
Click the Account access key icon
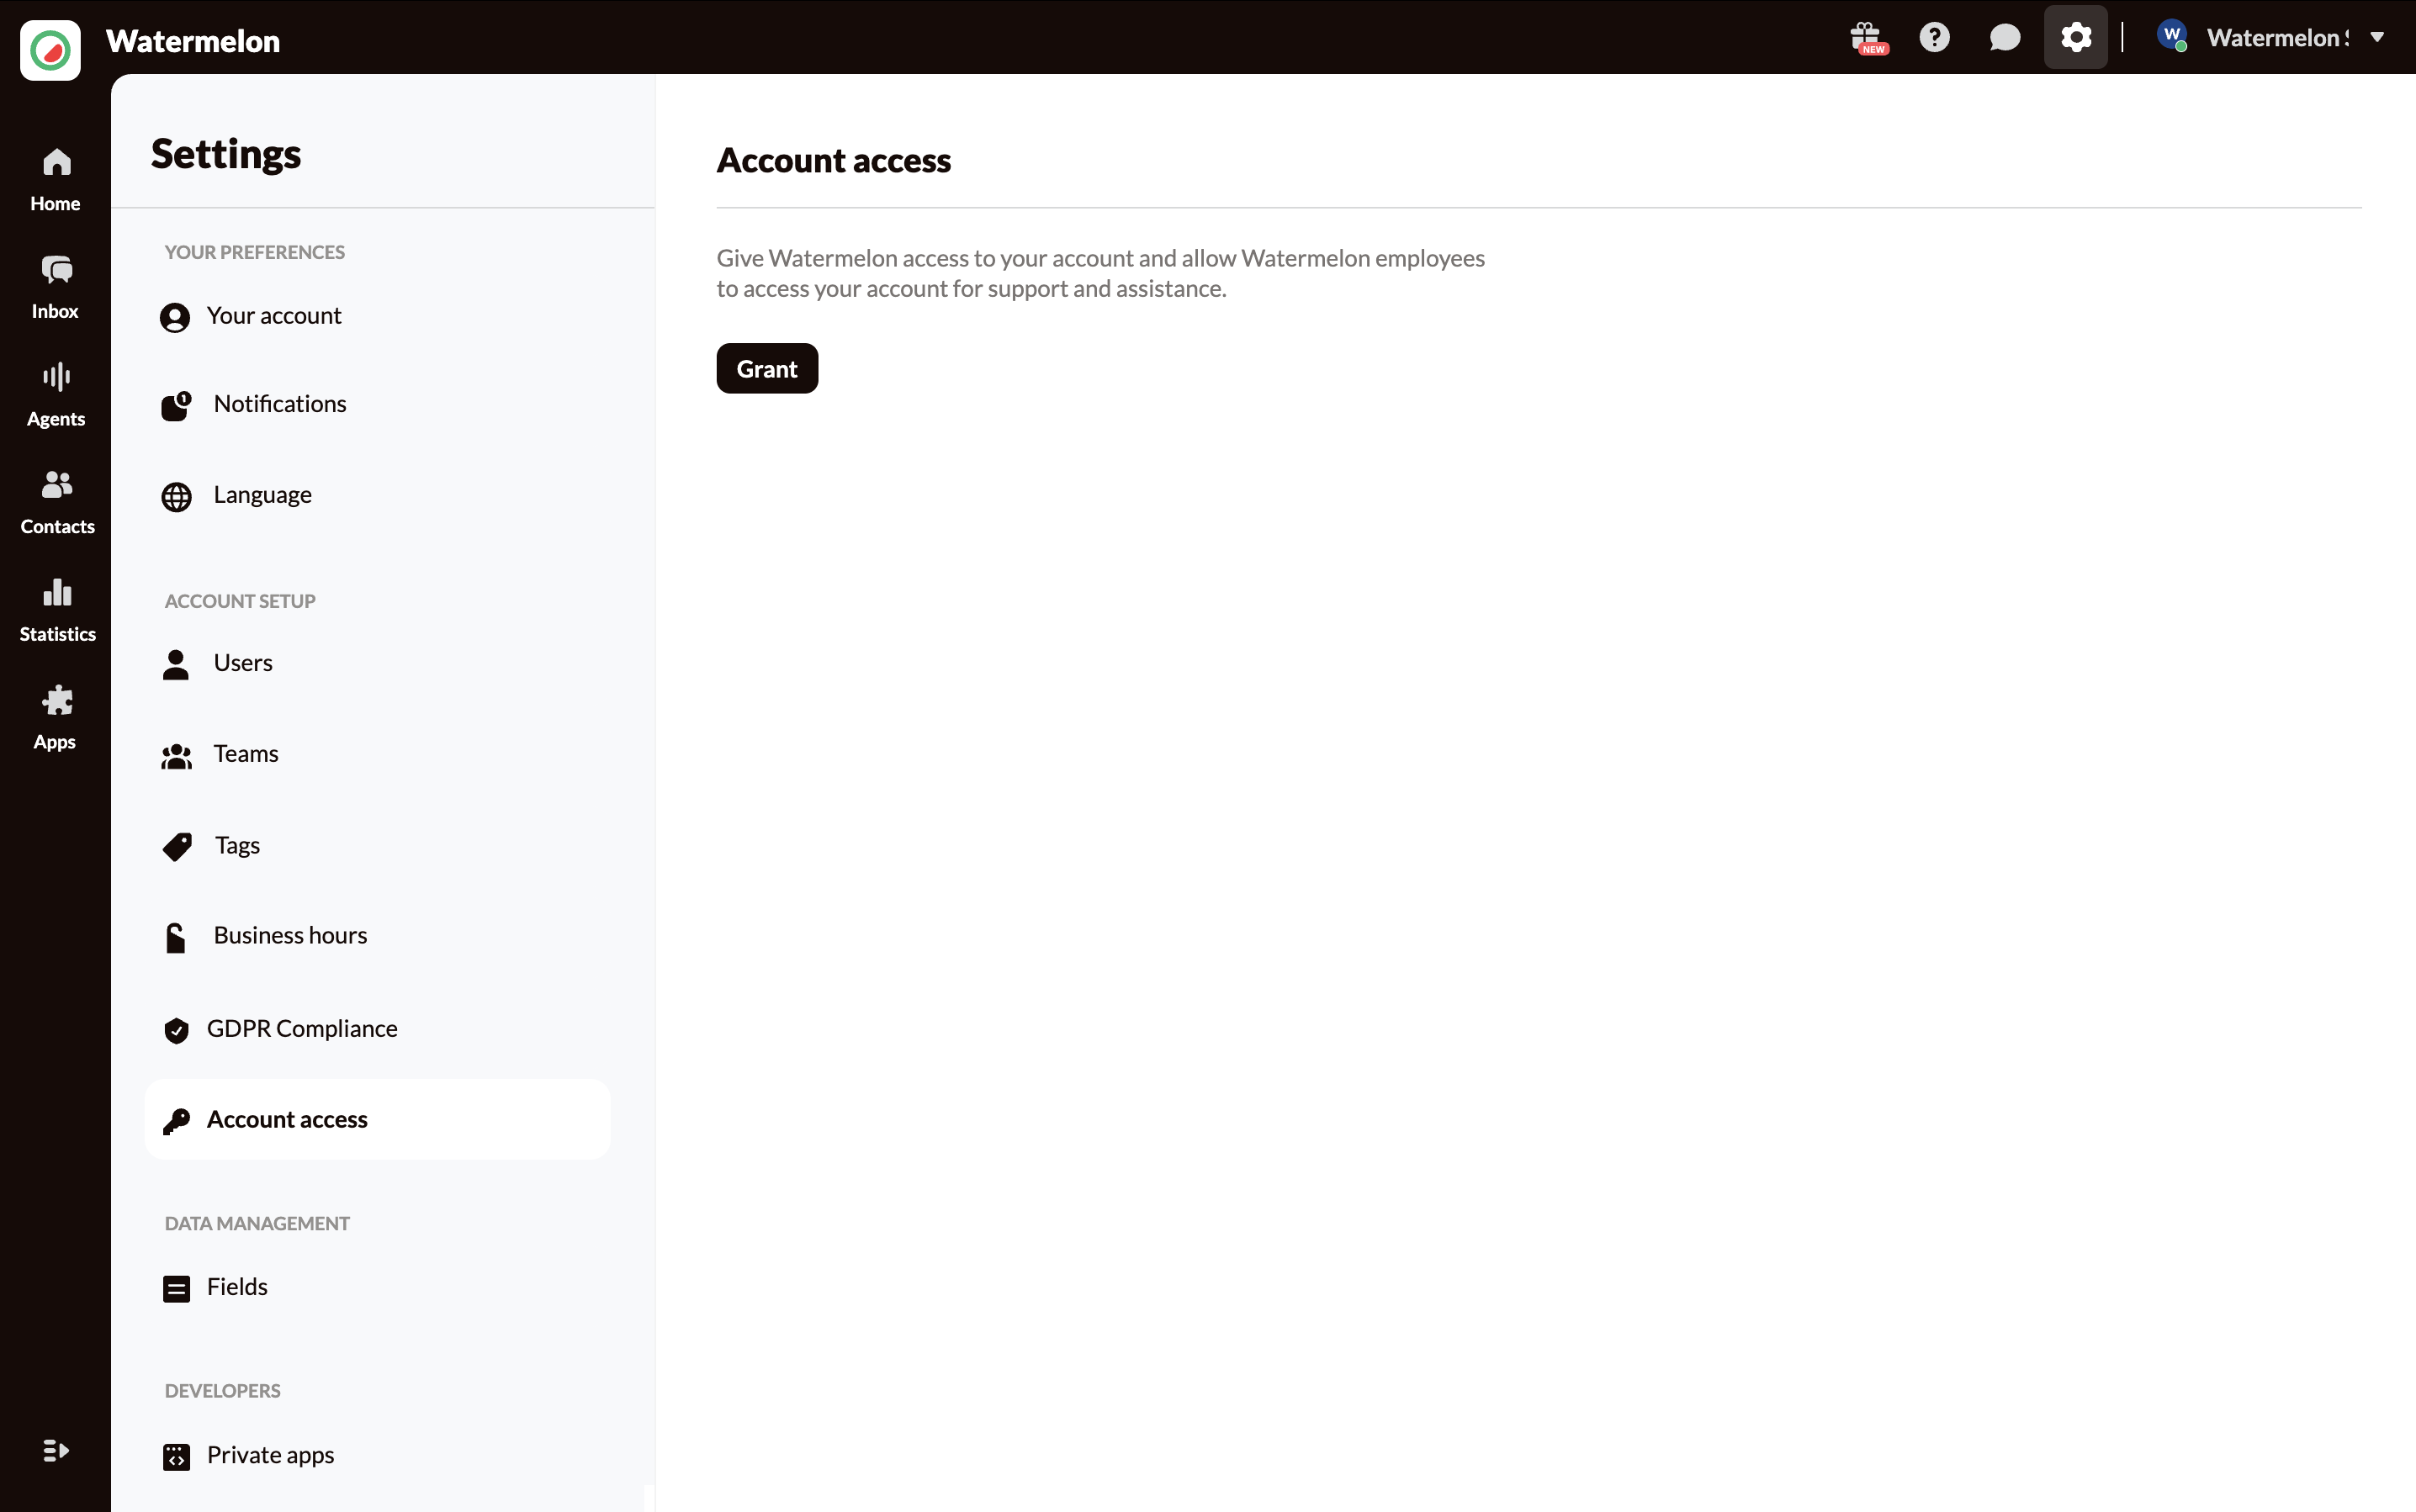[x=176, y=1122]
